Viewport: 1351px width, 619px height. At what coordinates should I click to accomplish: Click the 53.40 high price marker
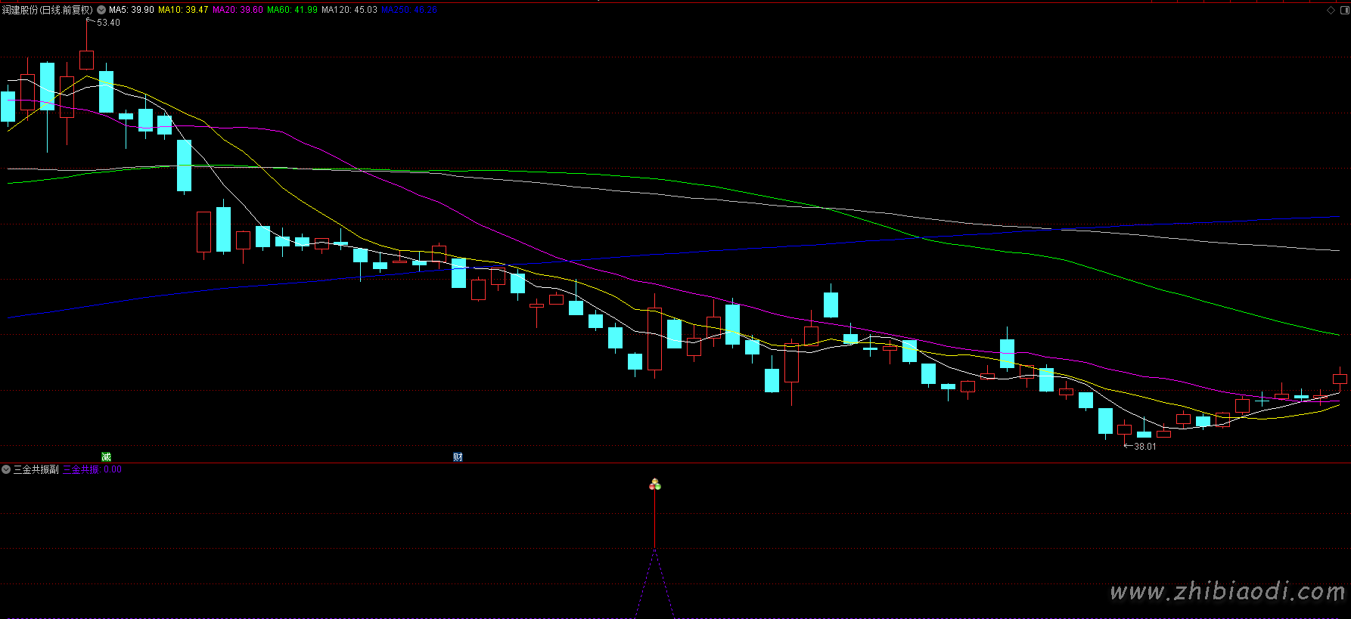pyautogui.click(x=108, y=23)
